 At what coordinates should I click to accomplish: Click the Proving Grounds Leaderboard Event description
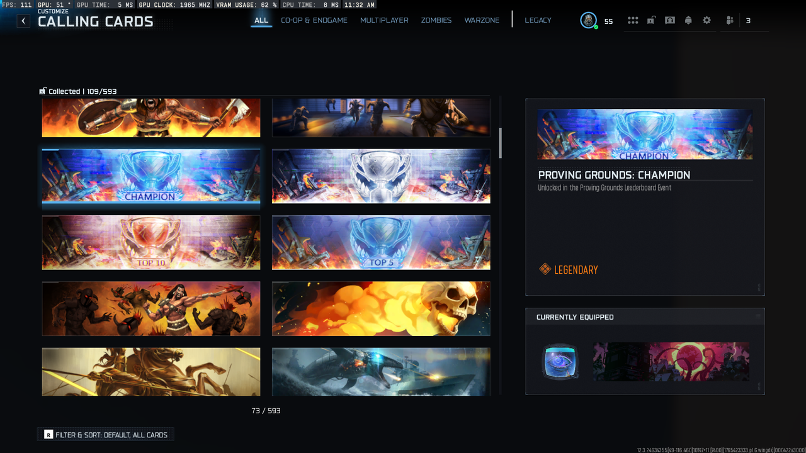[x=604, y=187]
